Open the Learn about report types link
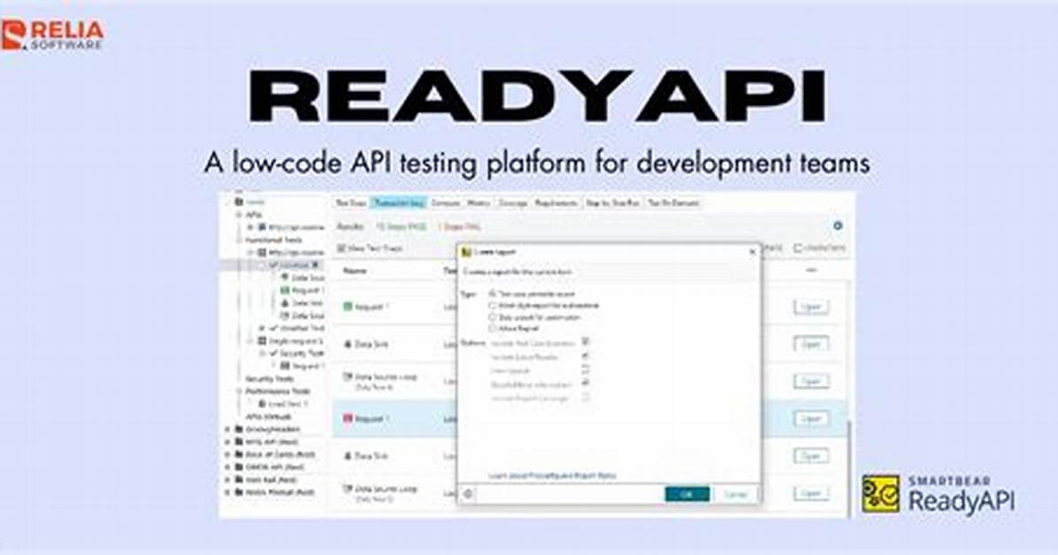Screen dimensions: 1058x555 (x=552, y=475)
